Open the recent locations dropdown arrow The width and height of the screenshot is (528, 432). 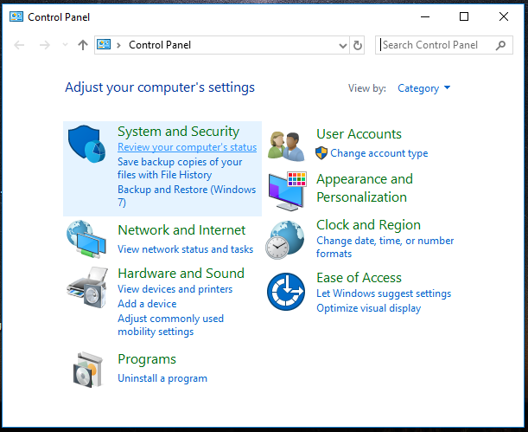pos(66,45)
